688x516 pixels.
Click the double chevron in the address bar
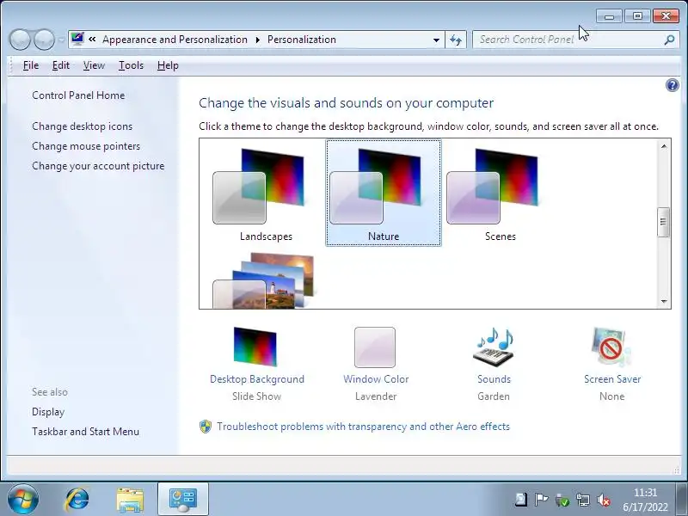(x=92, y=40)
